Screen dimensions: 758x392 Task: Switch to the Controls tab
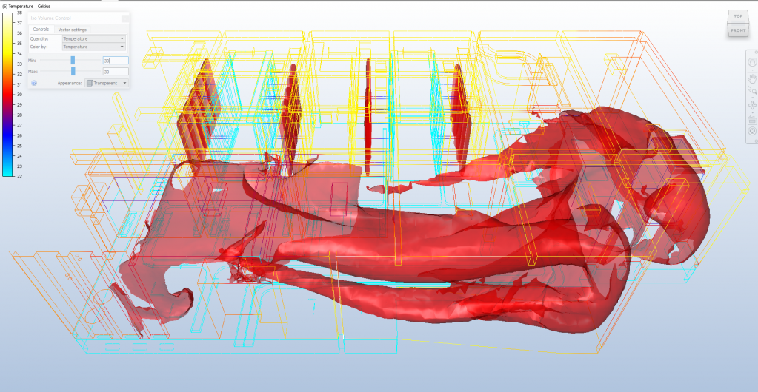coord(41,30)
